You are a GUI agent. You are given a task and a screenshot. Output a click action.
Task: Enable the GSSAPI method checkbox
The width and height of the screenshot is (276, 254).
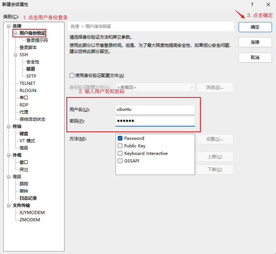(x=120, y=161)
